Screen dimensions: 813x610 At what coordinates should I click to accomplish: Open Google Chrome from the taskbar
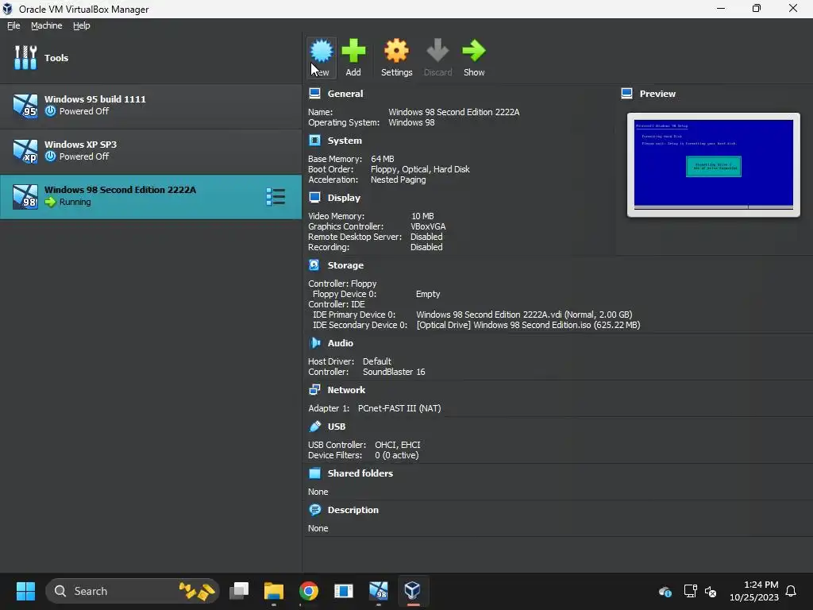(x=309, y=591)
